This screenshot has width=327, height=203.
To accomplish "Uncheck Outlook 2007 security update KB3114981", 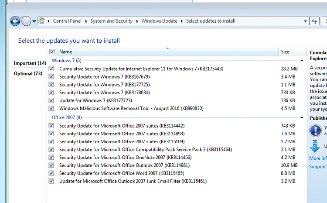I will [x=51, y=165].
